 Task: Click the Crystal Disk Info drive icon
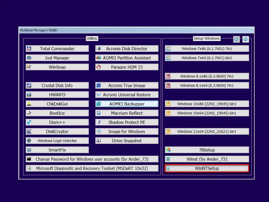[x=29, y=85]
